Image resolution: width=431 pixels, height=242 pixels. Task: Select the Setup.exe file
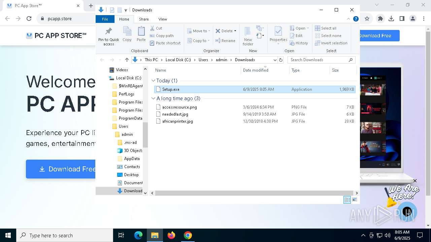171,89
